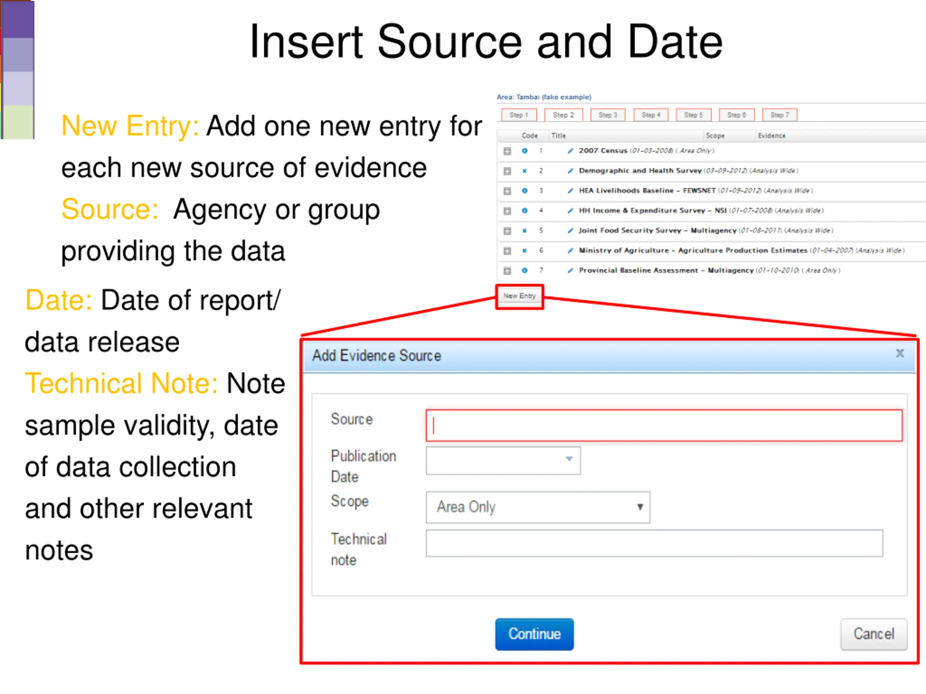The height and width of the screenshot is (694, 926).
Task: Expand the HEA Livelihoods Baseline row
Action: (x=507, y=191)
